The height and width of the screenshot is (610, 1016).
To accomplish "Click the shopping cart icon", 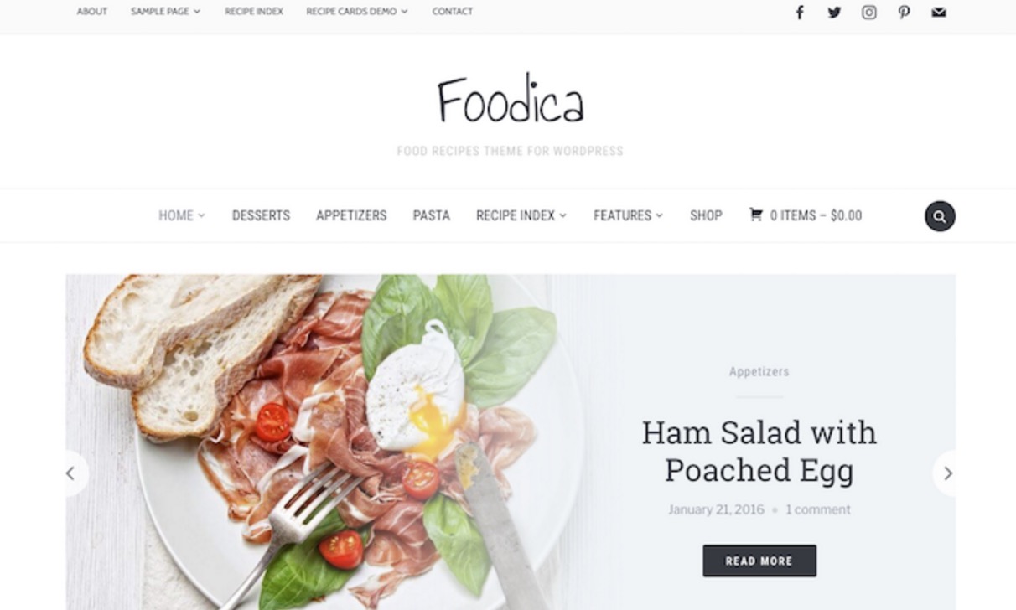I will point(755,215).
